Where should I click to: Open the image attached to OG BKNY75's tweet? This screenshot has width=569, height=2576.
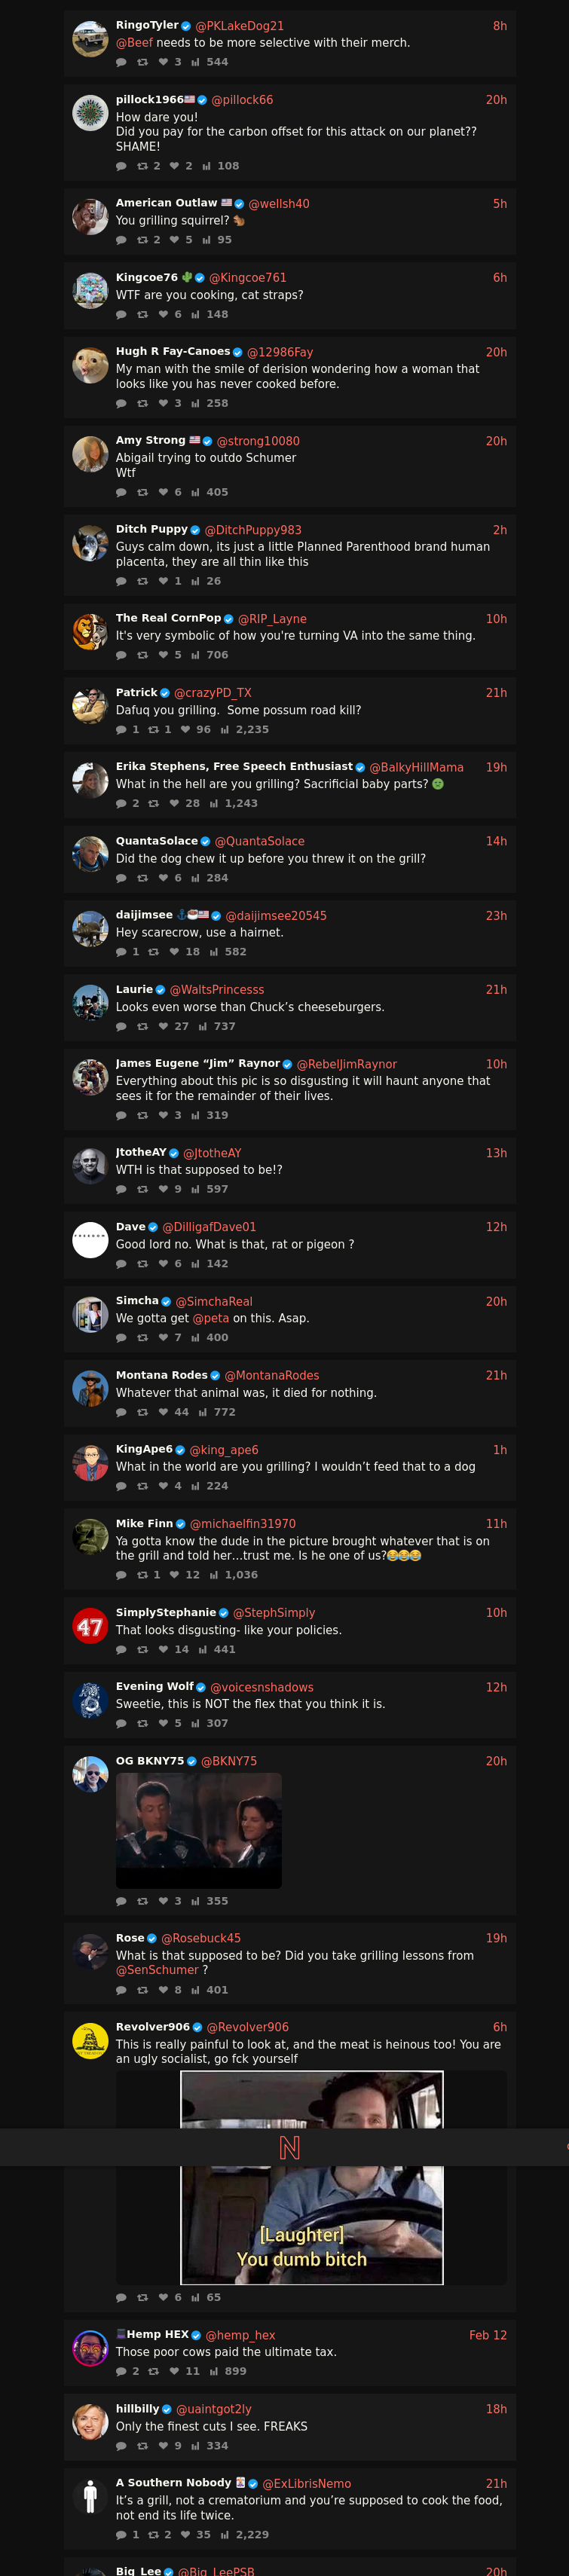(x=198, y=1830)
